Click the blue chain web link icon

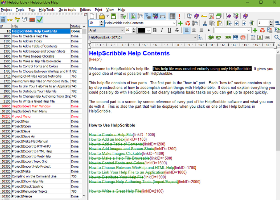coord(235,37)
